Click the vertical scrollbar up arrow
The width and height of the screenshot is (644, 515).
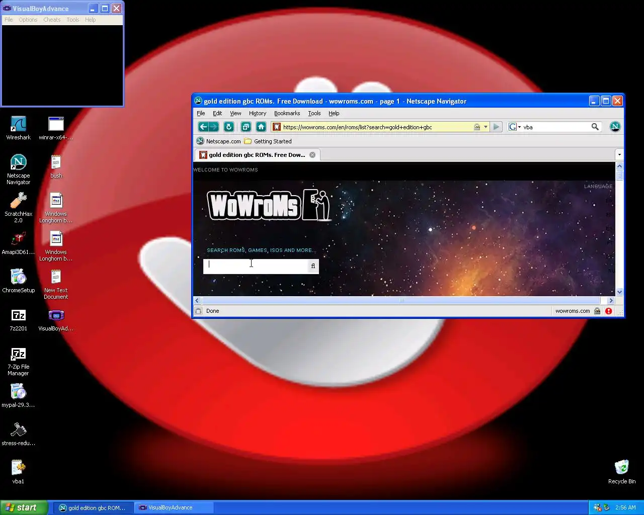[x=619, y=166]
